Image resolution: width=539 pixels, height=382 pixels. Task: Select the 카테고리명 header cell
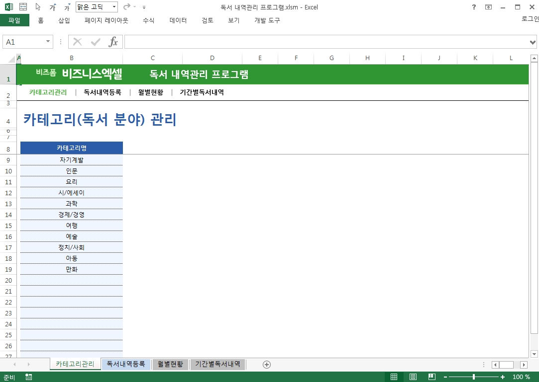(72, 148)
